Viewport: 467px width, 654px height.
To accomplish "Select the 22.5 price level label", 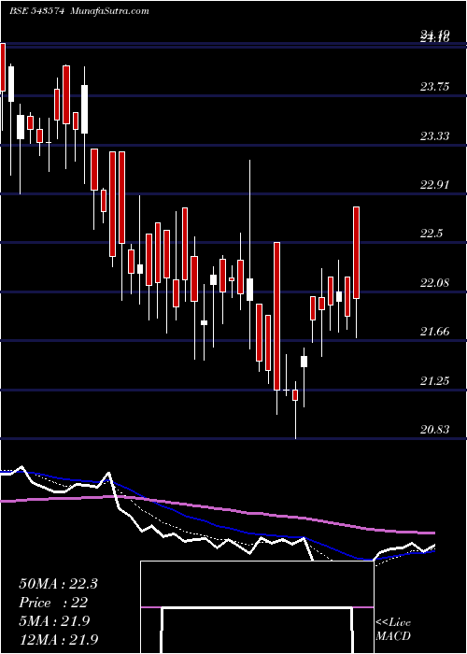I will click(432, 234).
